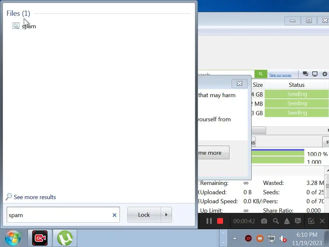Click the recording timer 00:00:42
This screenshot has width=329, height=247.
pos(244,221)
